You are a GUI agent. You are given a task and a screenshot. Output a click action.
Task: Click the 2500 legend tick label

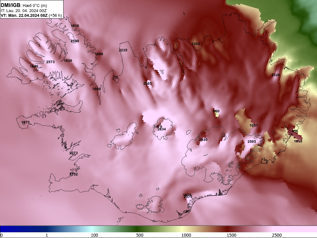click(277, 235)
